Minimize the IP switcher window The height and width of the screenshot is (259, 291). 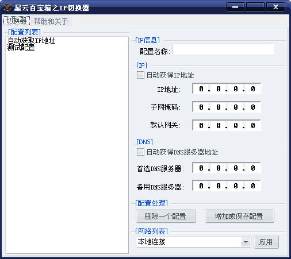point(235,7)
